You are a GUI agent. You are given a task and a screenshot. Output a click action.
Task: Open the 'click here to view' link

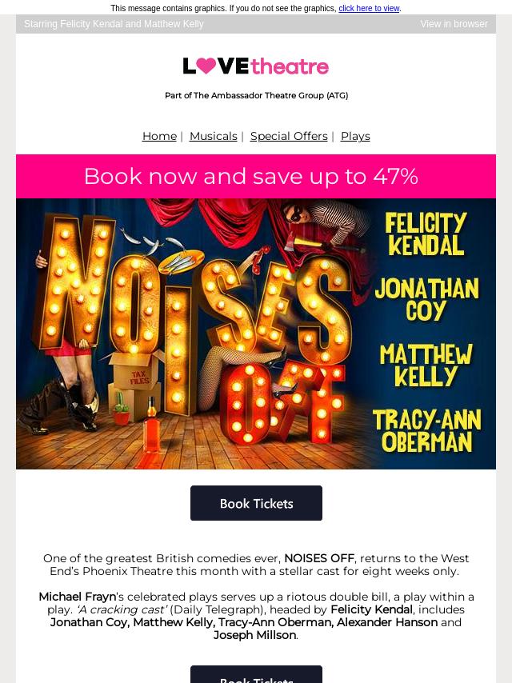[x=369, y=8]
